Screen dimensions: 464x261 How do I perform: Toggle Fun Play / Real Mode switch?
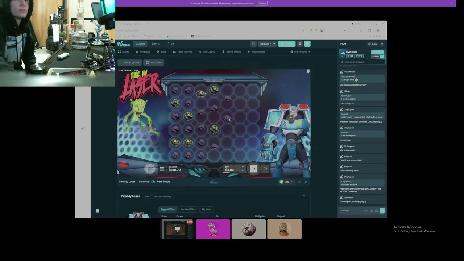tap(153, 182)
